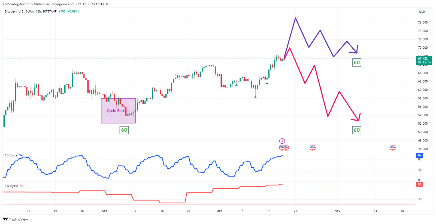Open the TheStrategyMaster published header text

pos(56,4)
